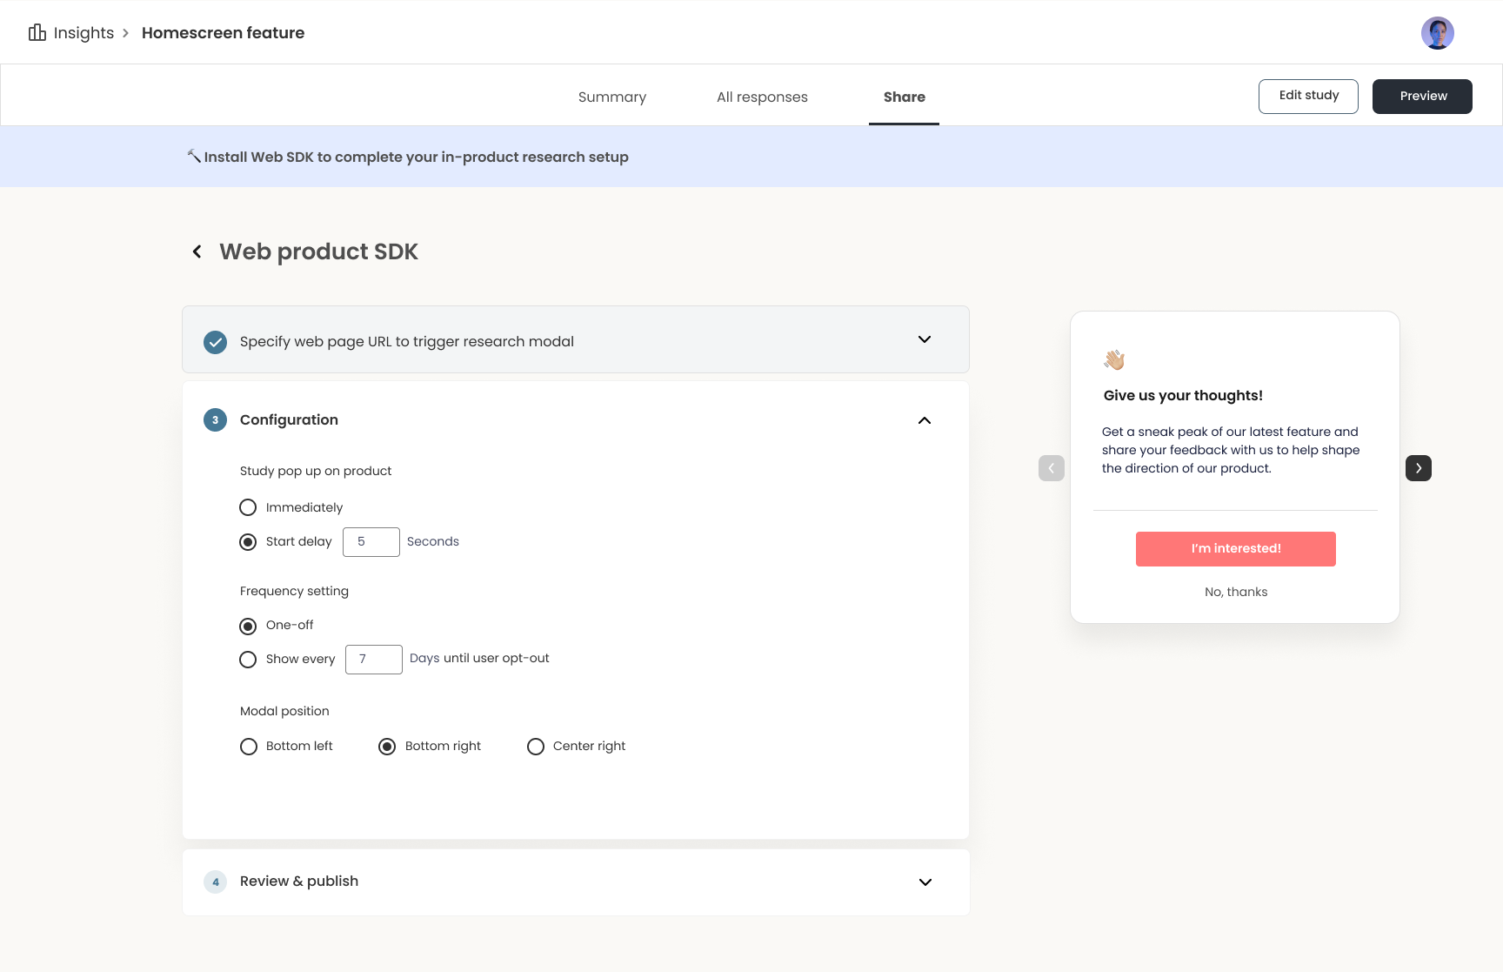Collapse the Configuration section
This screenshot has width=1503, height=972.
click(925, 420)
